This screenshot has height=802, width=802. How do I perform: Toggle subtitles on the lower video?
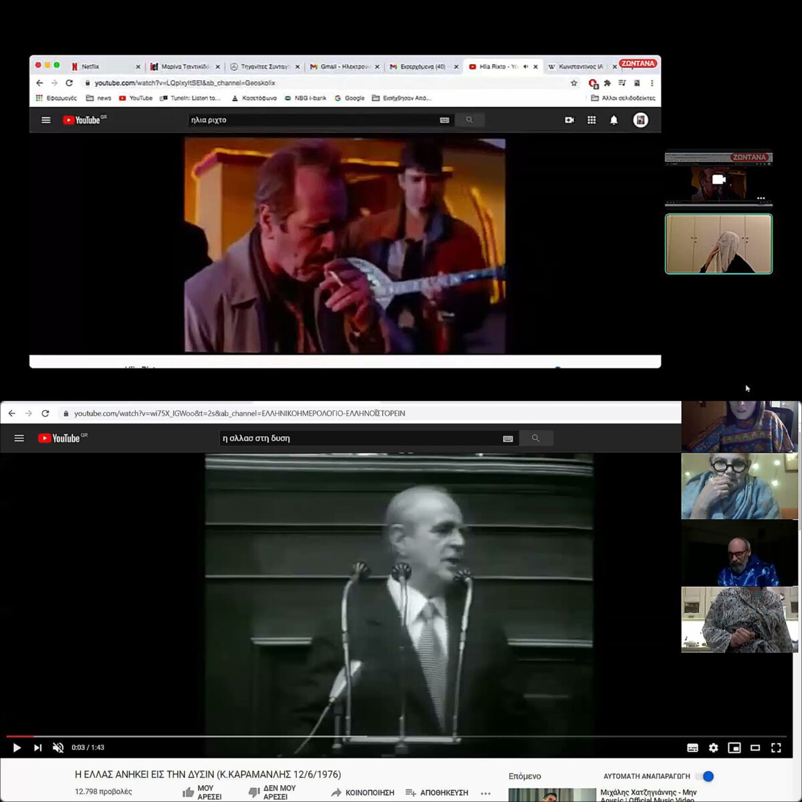tap(692, 748)
